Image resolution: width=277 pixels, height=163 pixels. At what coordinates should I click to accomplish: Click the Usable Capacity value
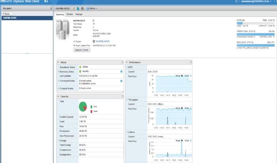pyautogui.click(x=83, y=117)
